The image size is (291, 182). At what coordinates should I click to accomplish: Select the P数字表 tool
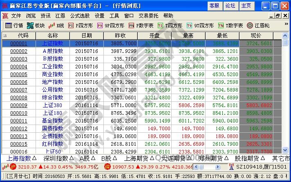click(x=141, y=25)
